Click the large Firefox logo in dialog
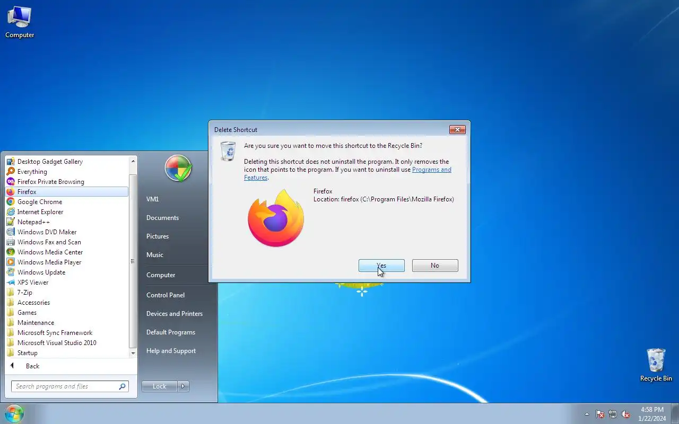This screenshot has width=679, height=424. (276, 218)
